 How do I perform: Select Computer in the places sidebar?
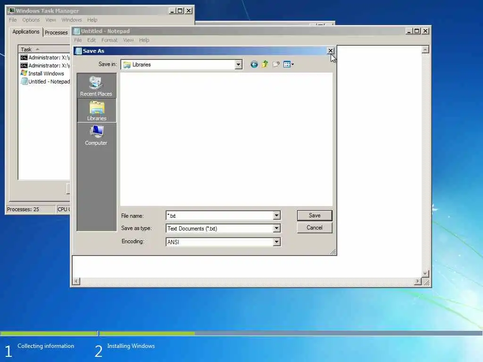tap(96, 135)
